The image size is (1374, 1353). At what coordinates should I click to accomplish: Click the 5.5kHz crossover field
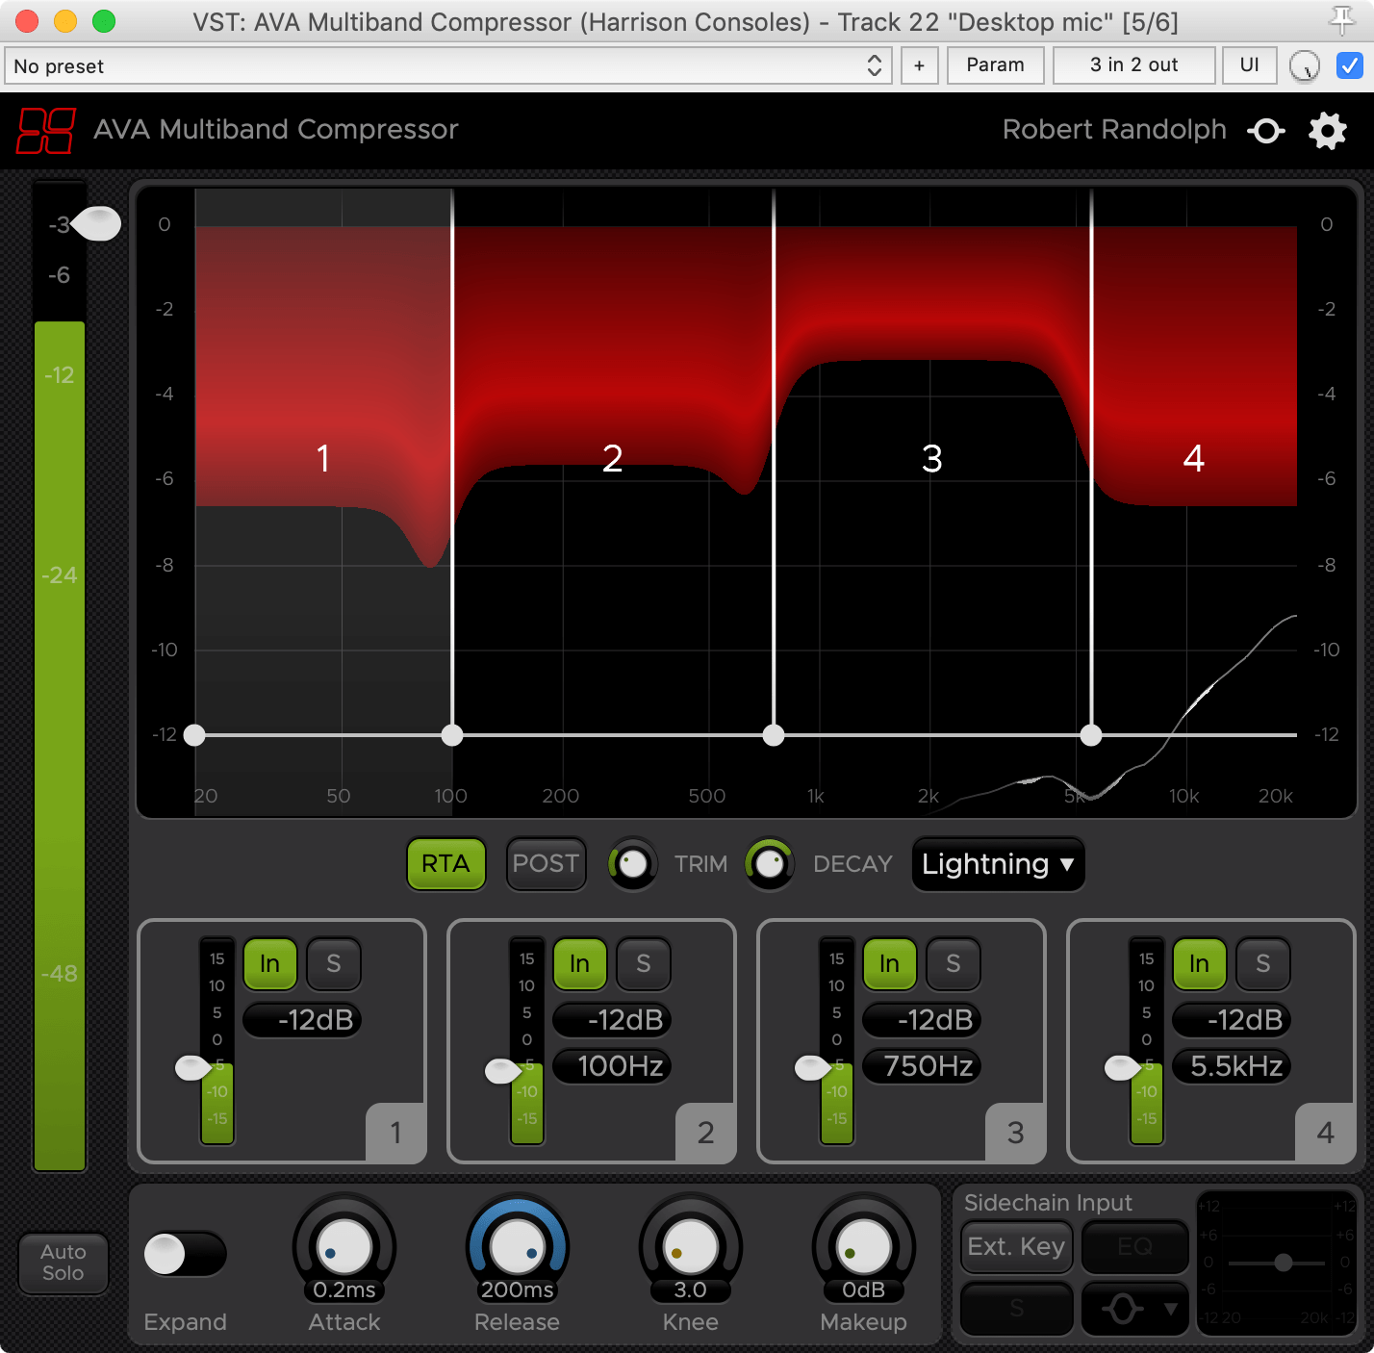click(1232, 1066)
